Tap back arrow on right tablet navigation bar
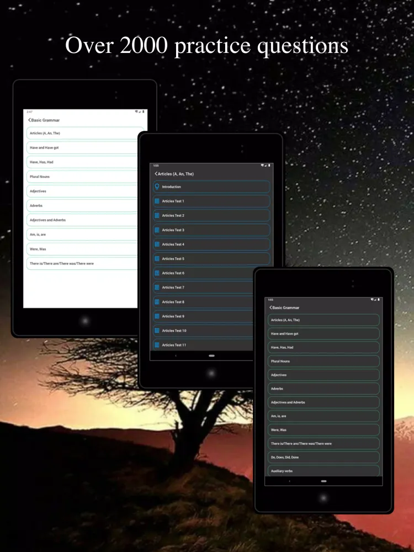The height and width of the screenshot is (552, 414). pos(289,481)
